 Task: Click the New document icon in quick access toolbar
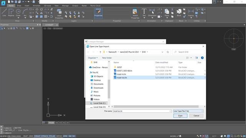click(9, 2)
